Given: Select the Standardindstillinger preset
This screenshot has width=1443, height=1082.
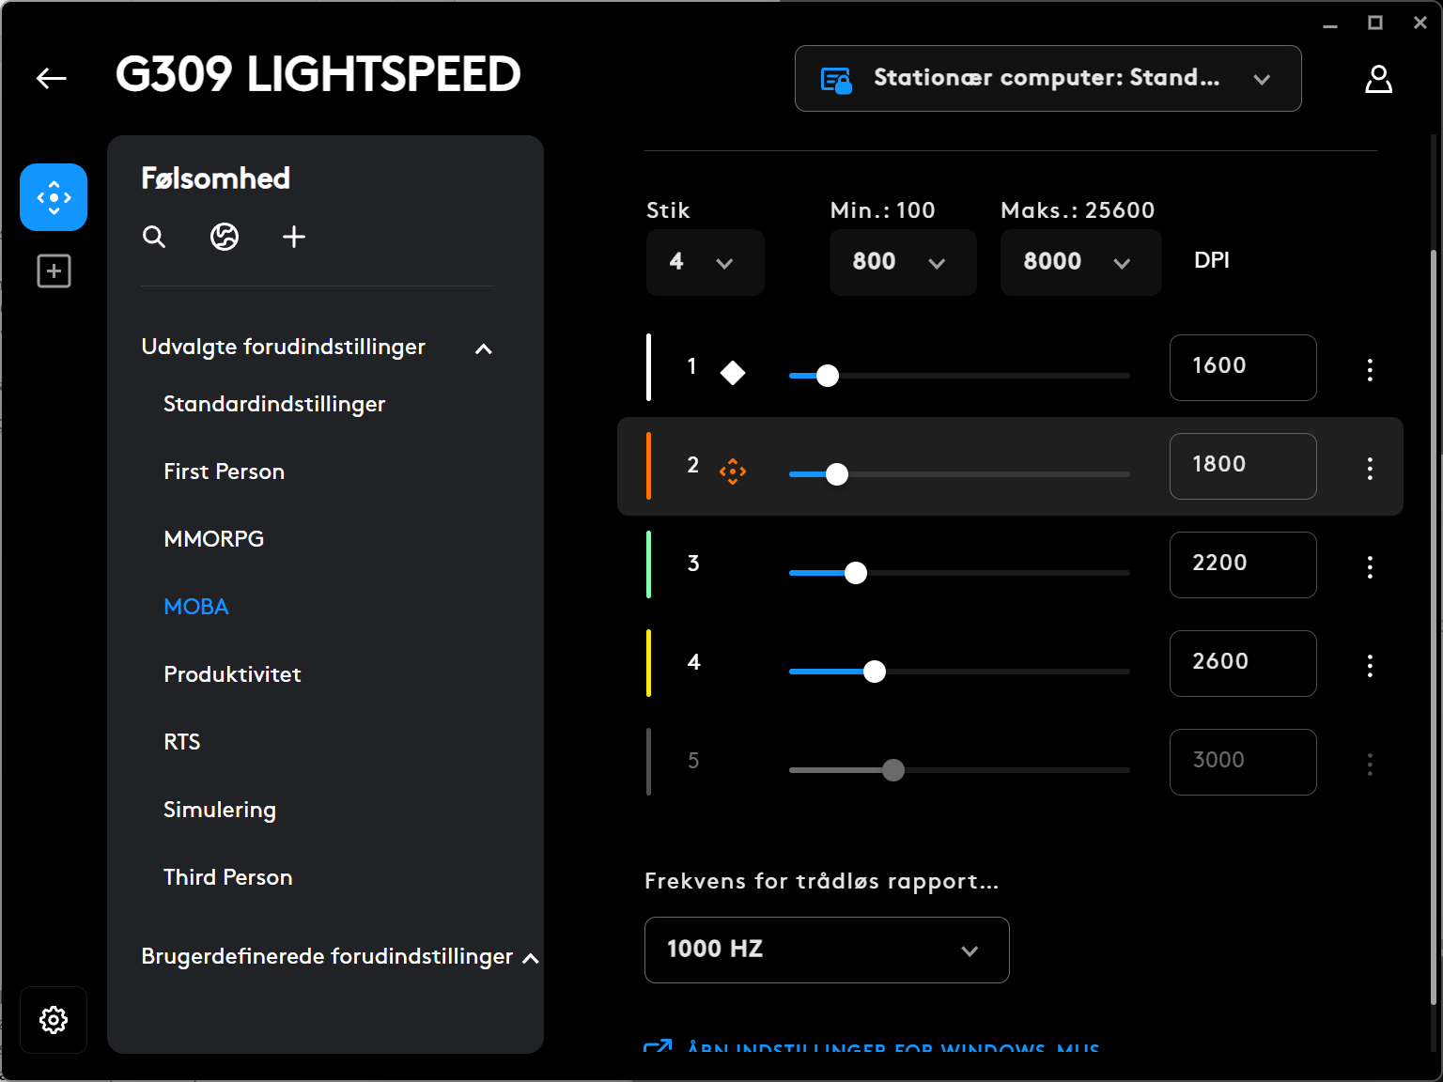Looking at the screenshot, I should 274,405.
